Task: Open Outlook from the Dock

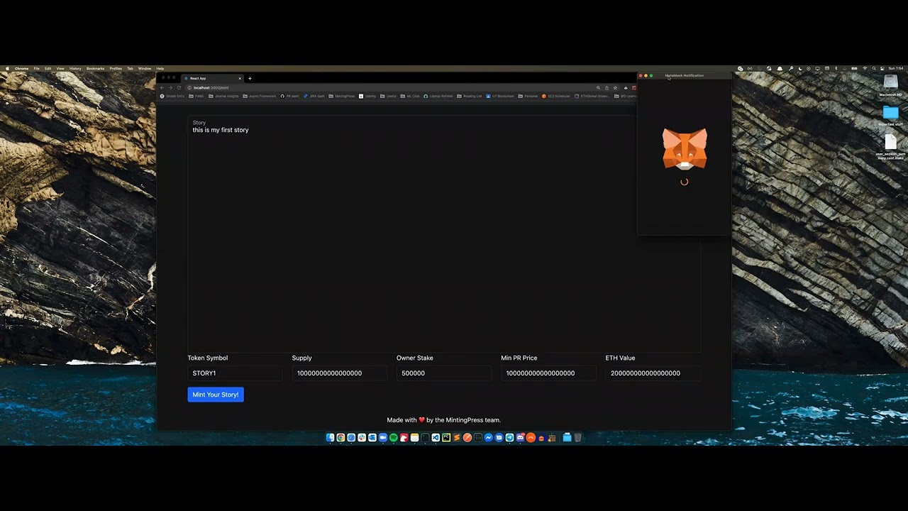Action: pos(372,438)
